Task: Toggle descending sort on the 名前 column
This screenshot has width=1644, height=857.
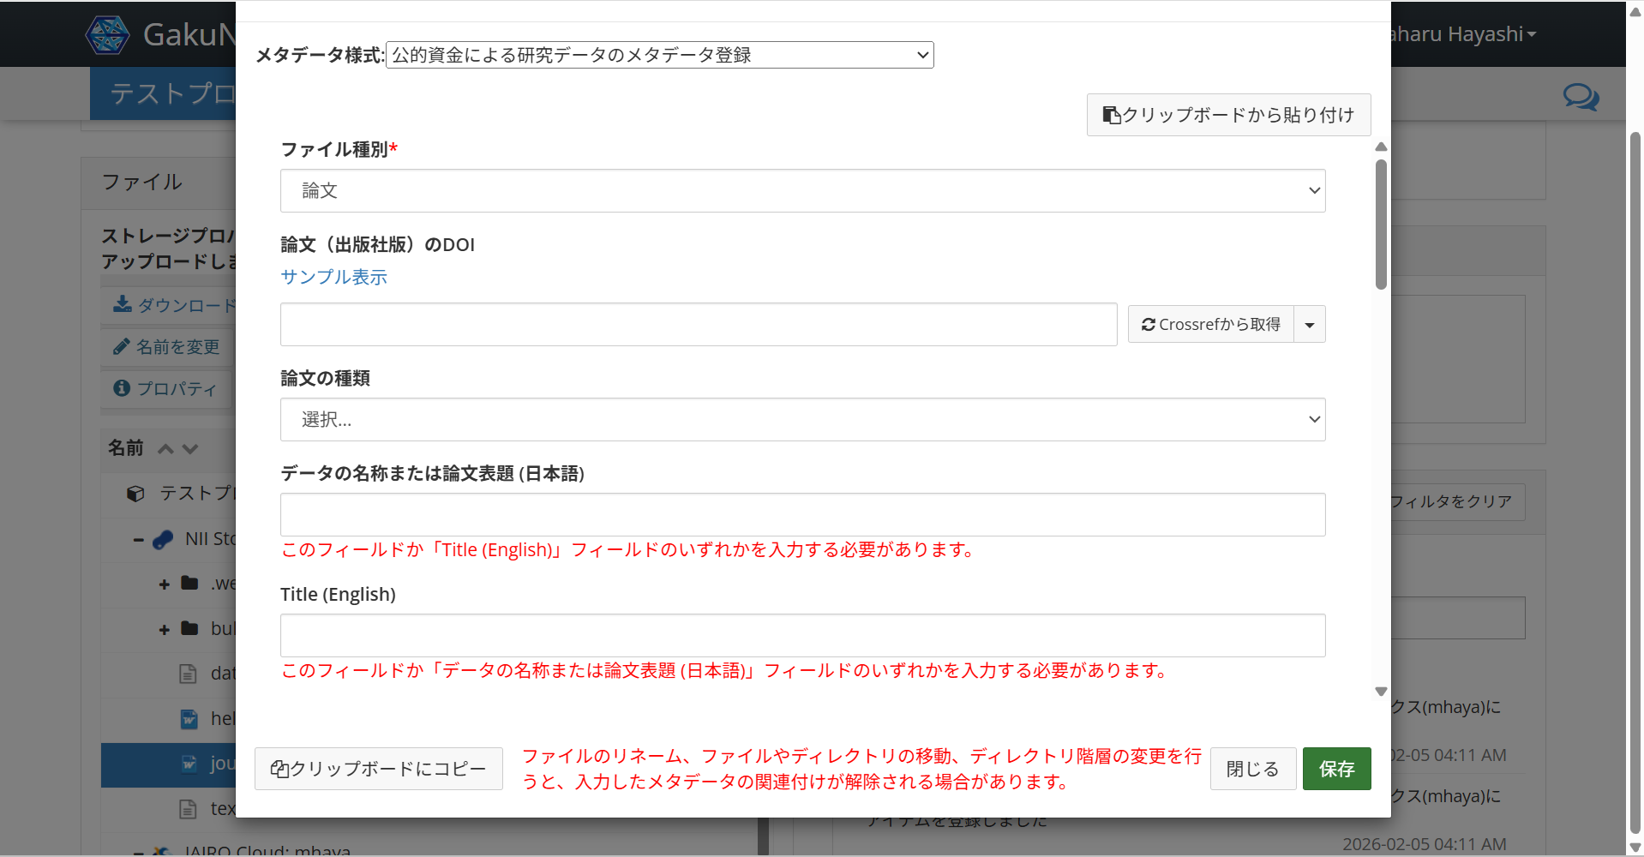Action: pyautogui.click(x=190, y=449)
